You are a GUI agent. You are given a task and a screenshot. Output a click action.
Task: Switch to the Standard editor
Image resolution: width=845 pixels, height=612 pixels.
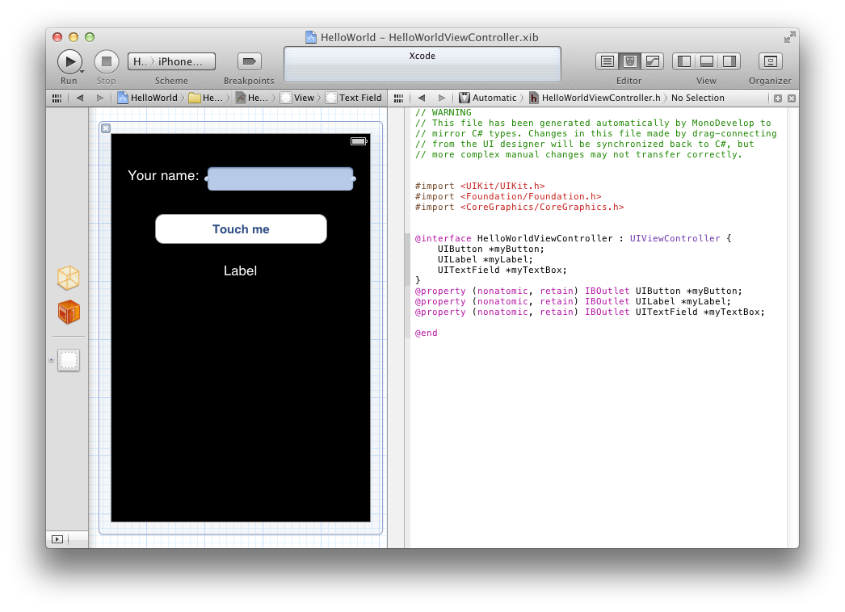pyautogui.click(x=607, y=61)
